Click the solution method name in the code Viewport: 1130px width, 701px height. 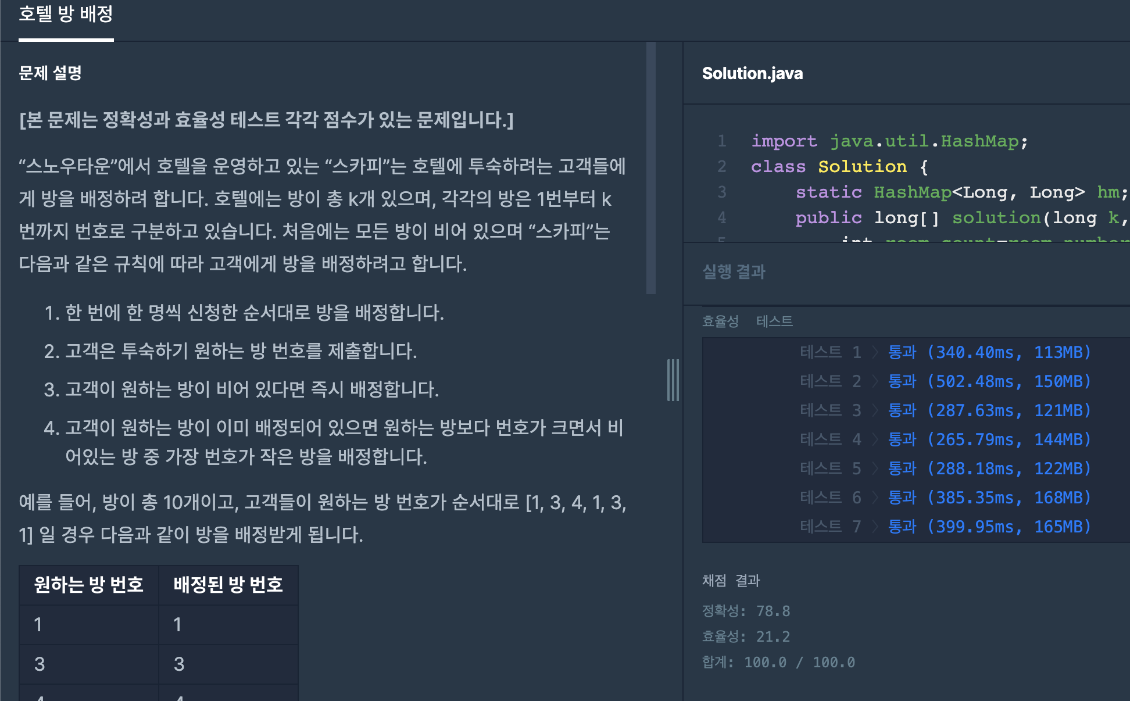996,218
